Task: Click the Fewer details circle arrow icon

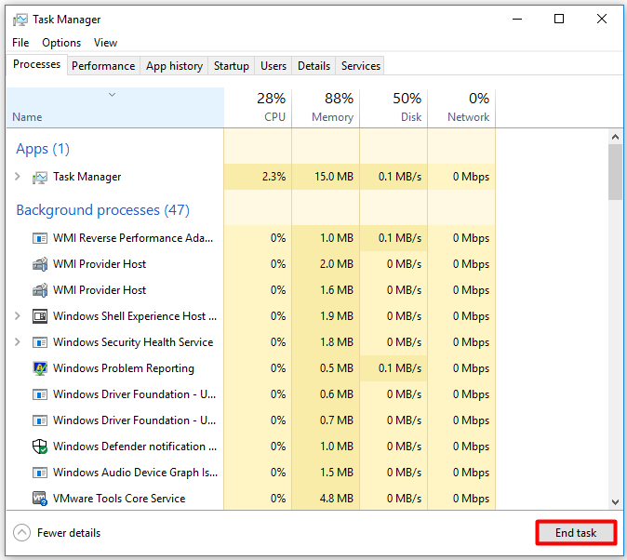Action: point(21,533)
